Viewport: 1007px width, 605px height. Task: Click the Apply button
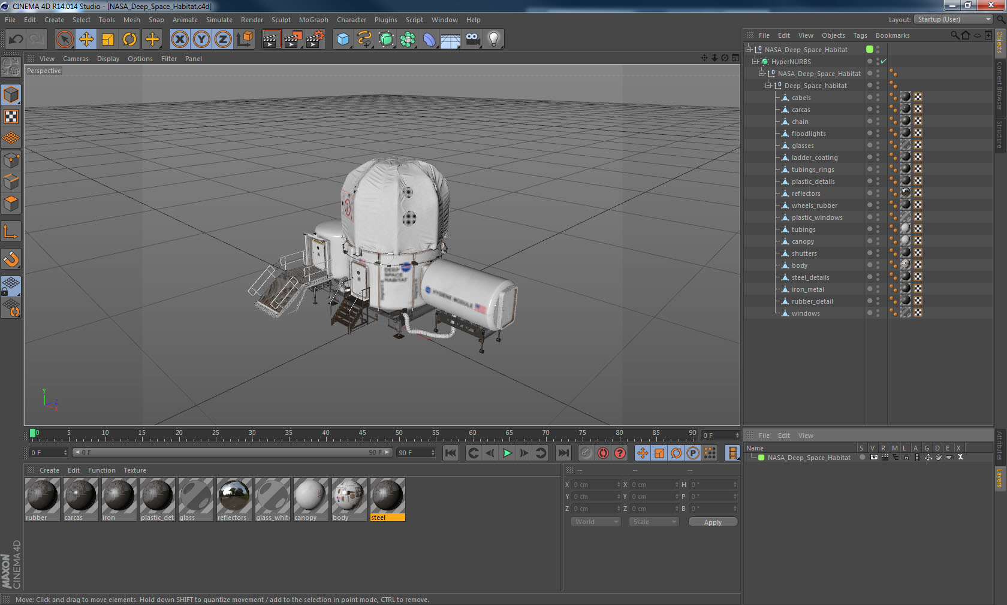pyautogui.click(x=713, y=522)
